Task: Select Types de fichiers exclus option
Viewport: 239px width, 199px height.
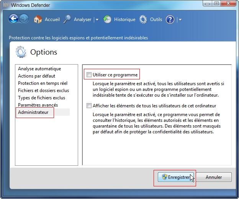Action: 41,98
